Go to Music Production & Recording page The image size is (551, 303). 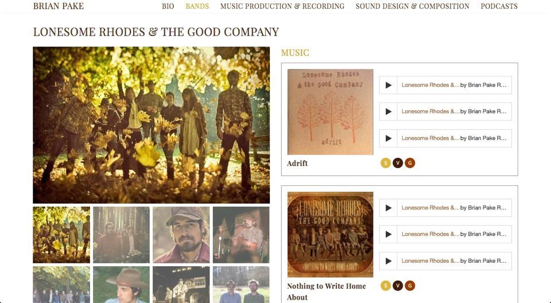(x=282, y=6)
